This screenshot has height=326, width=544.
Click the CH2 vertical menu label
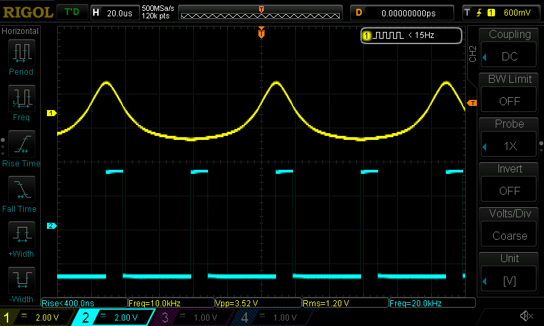tap(473, 54)
